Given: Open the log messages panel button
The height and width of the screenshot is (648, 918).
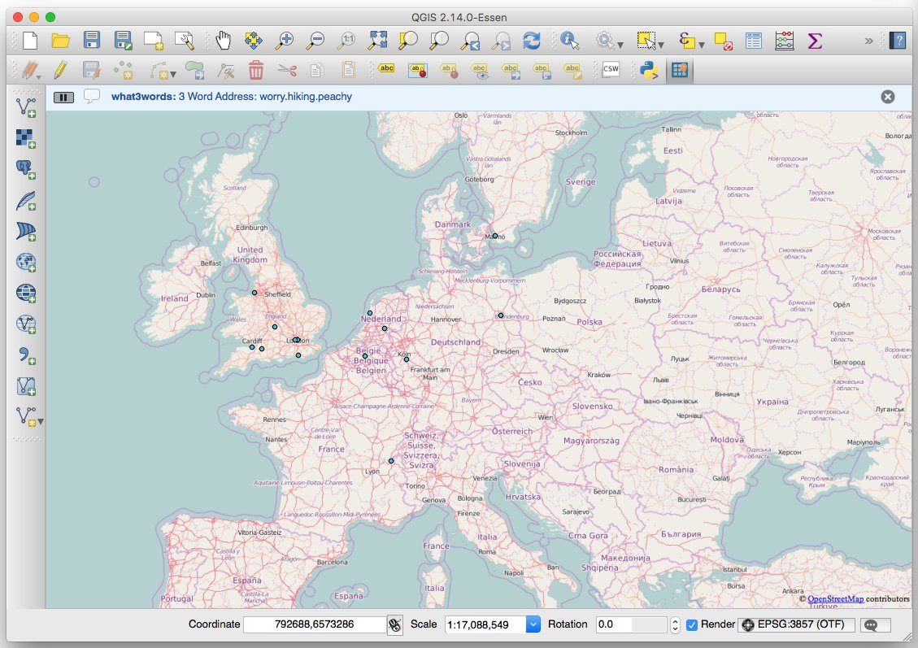Looking at the screenshot, I should click(x=875, y=625).
